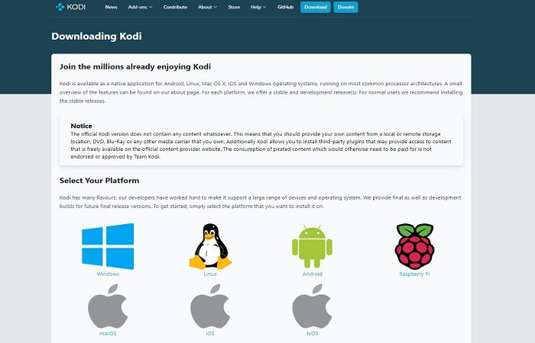The height and width of the screenshot is (343, 535).
Task: Click the Kodi logo in header
Action: point(70,7)
